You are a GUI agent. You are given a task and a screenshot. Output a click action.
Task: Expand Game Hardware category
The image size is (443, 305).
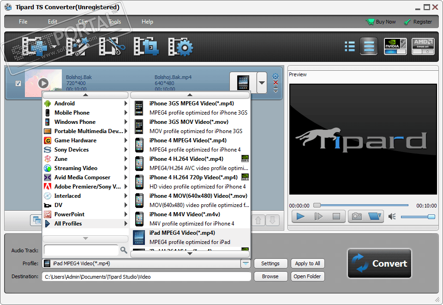pos(86,140)
